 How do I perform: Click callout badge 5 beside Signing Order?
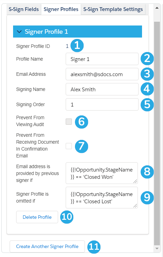point(147,104)
